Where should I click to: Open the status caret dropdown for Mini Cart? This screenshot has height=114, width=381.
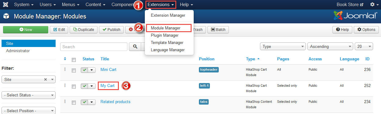92,70
